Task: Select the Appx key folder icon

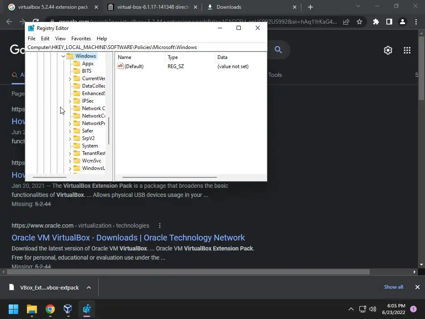Action: coord(77,64)
